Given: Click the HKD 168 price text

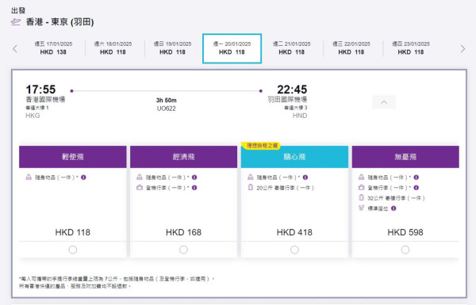Looking at the screenshot, I should tap(183, 232).
